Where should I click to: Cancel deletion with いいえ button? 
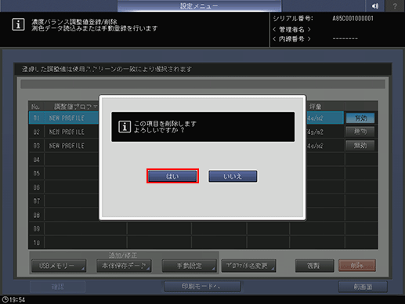click(x=233, y=176)
